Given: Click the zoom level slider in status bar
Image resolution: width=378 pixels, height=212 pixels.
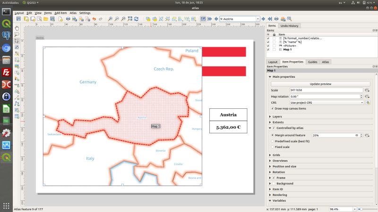Looking at the screenshot, I should click(x=368, y=209).
